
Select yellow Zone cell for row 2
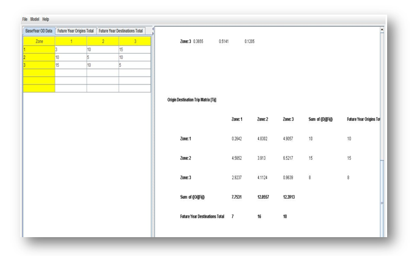click(x=39, y=57)
